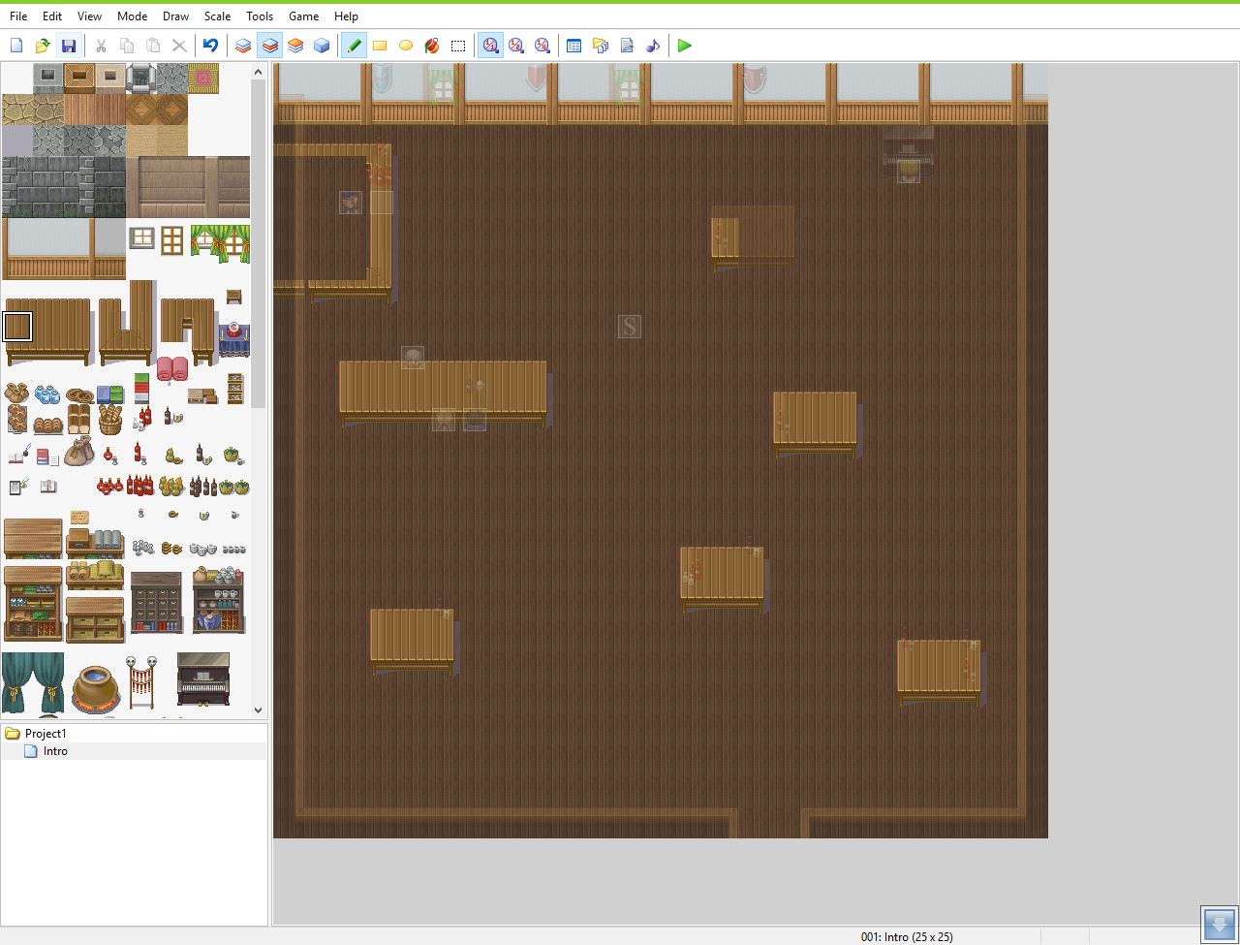Pick the piano tile in the tileset
This screenshot has height=945, width=1240.
click(x=203, y=679)
